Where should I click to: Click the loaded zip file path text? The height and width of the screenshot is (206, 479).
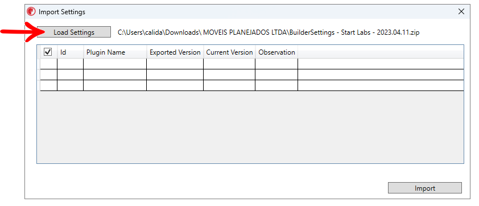(x=269, y=32)
